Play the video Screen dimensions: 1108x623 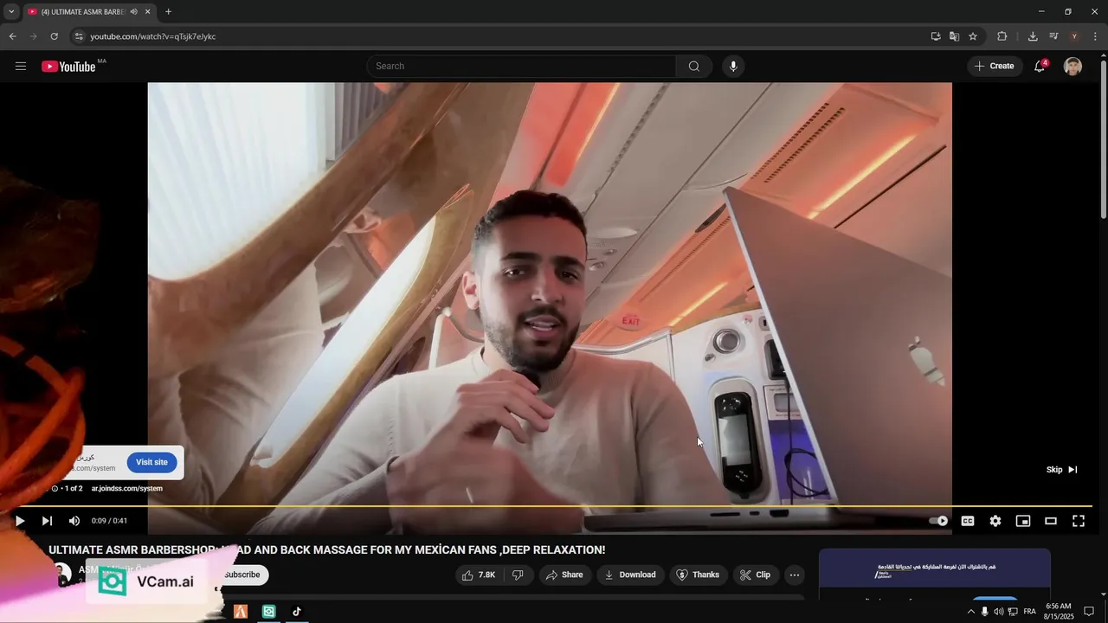pyautogui.click(x=20, y=521)
